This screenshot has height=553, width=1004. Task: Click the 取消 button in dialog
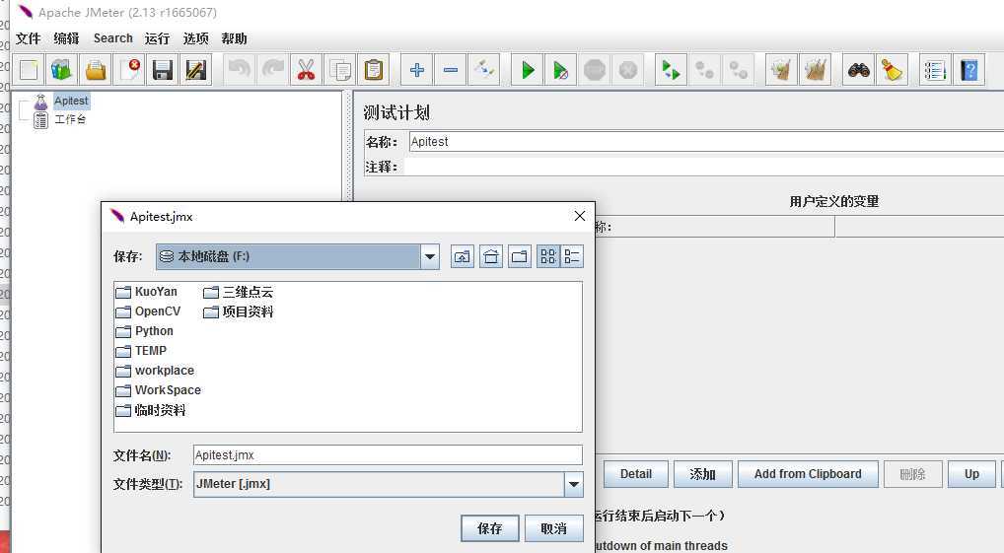pyautogui.click(x=554, y=528)
